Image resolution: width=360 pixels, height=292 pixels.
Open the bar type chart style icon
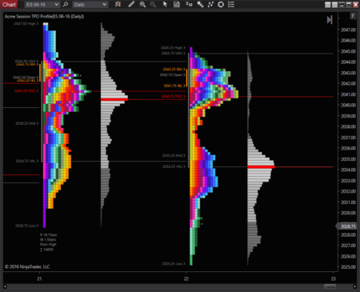point(118,5)
